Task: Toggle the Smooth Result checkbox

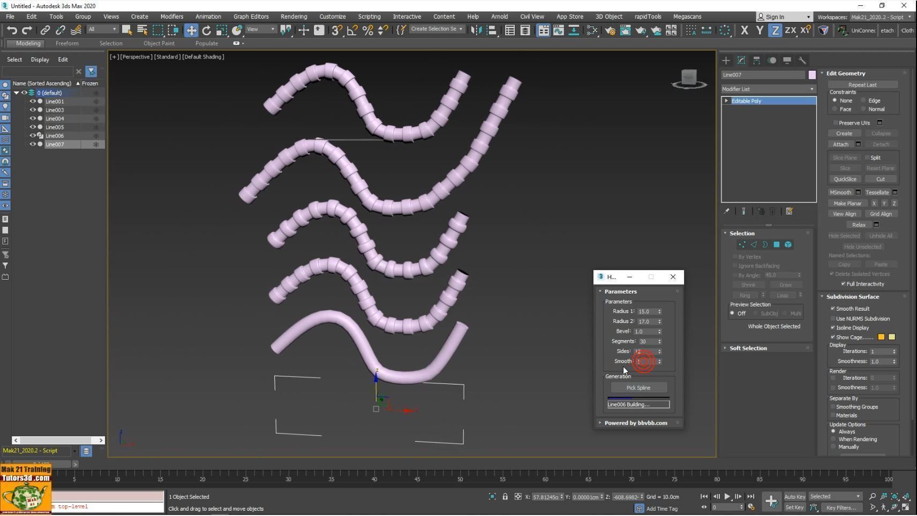Action: pyautogui.click(x=833, y=309)
